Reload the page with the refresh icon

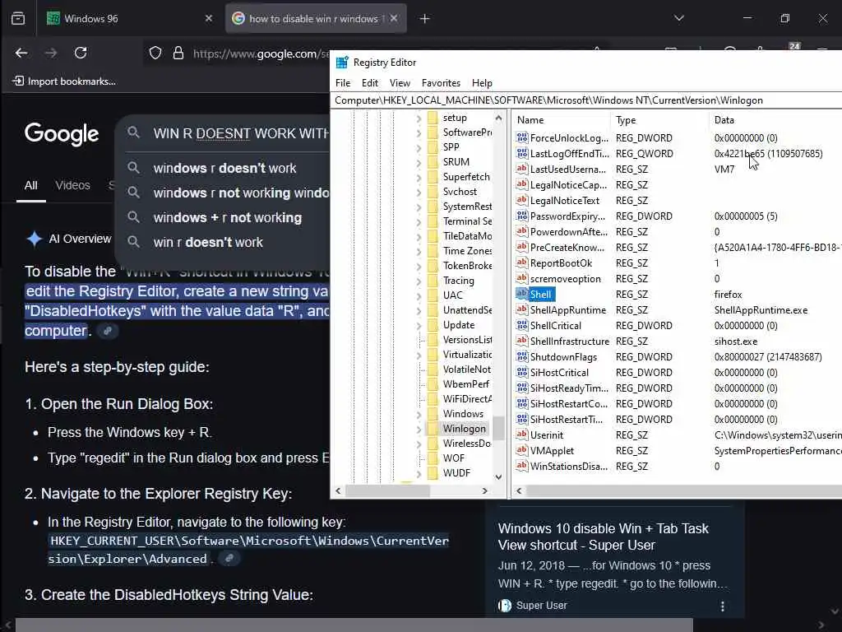pyautogui.click(x=81, y=53)
